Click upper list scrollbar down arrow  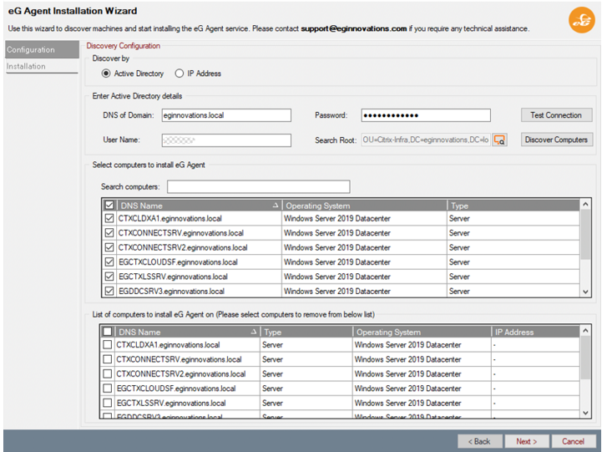[585, 292]
